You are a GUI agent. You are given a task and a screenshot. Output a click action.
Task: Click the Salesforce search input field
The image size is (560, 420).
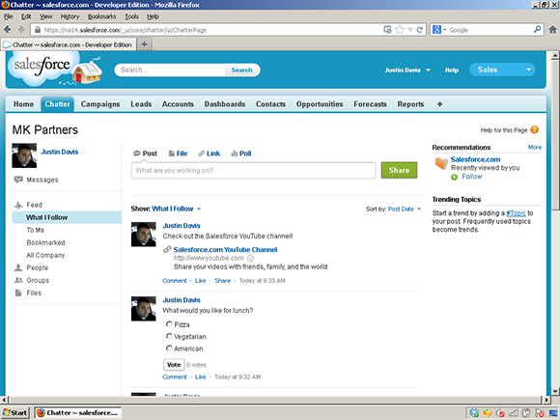tap(170, 70)
